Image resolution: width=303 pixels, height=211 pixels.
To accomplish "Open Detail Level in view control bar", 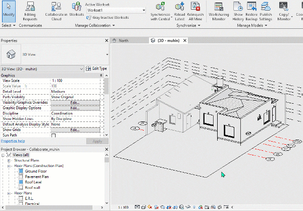I will click(x=137, y=207).
